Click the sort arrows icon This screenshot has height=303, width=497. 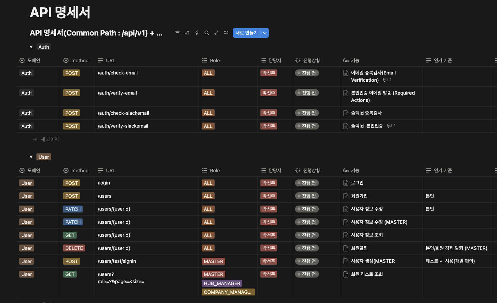click(187, 33)
